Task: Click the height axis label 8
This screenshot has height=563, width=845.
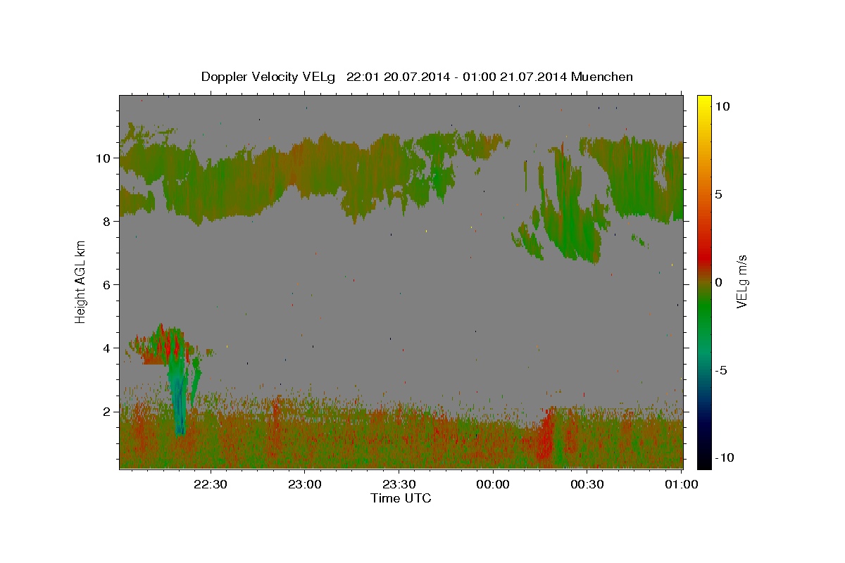Action: coord(107,221)
